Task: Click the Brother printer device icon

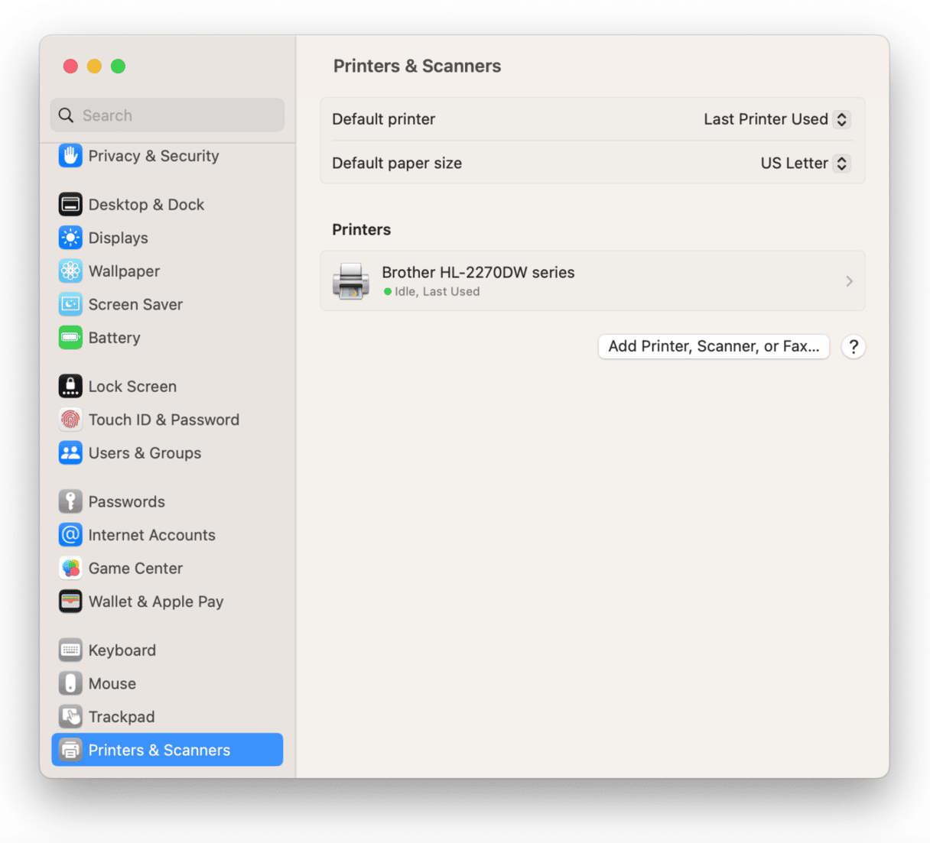Action: [351, 281]
